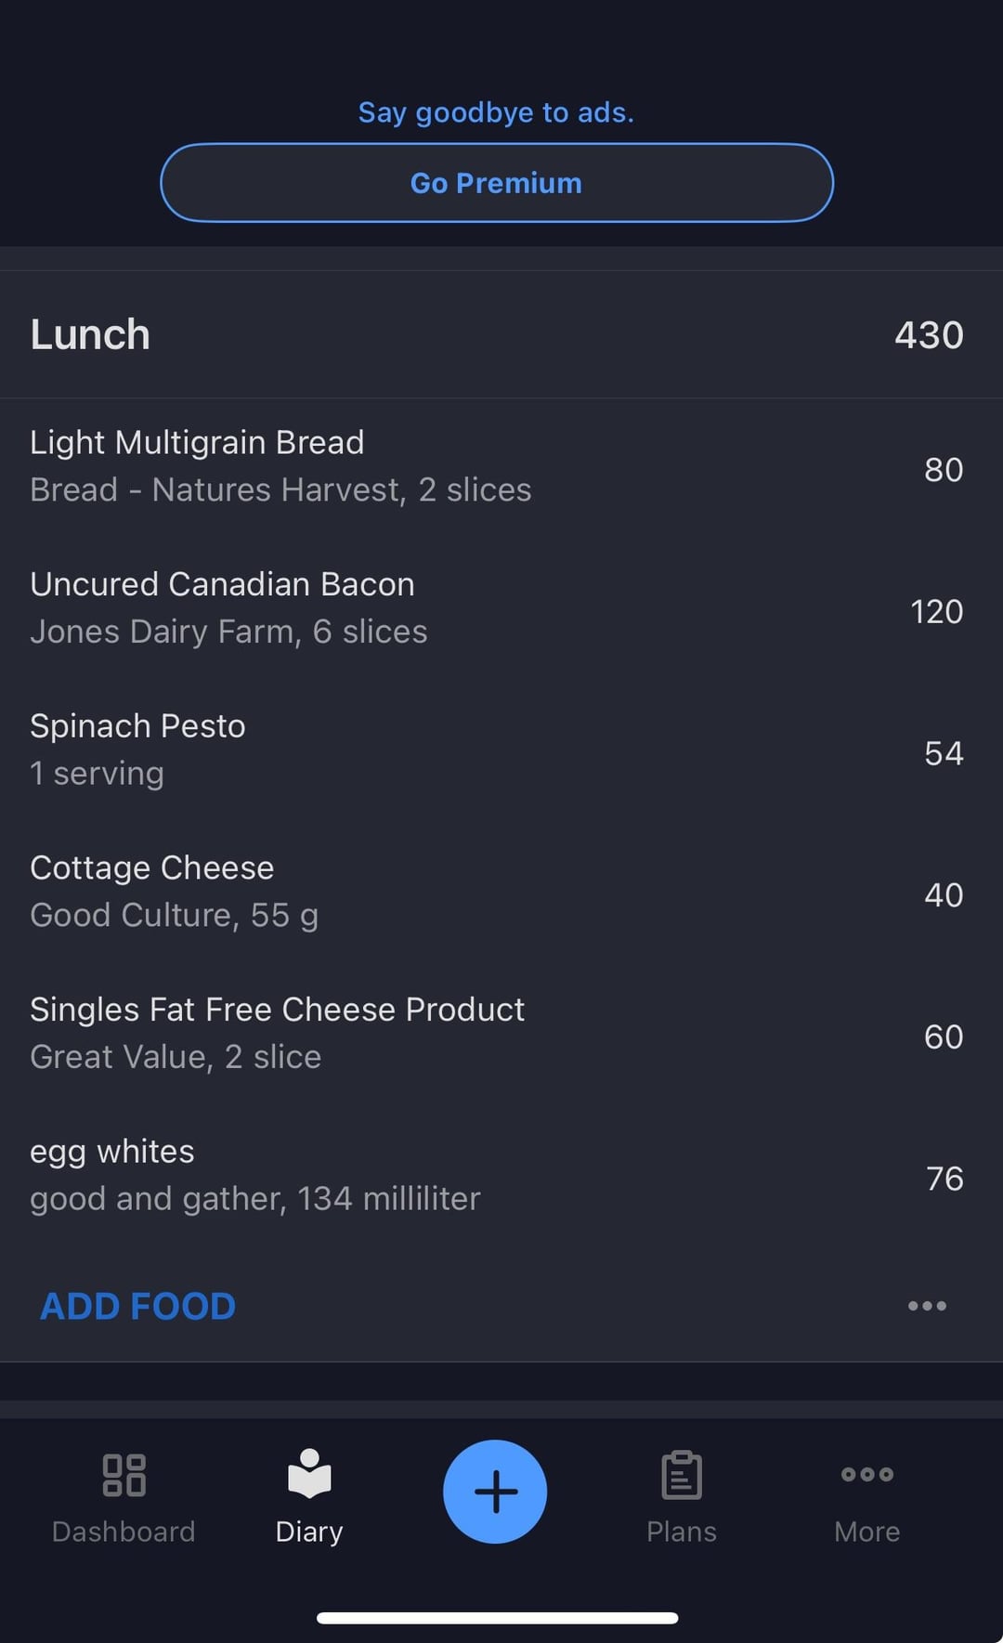The image size is (1003, 1643).
Task: Switch to the Dashboard tab label
Action: [x=124, y=1532]
